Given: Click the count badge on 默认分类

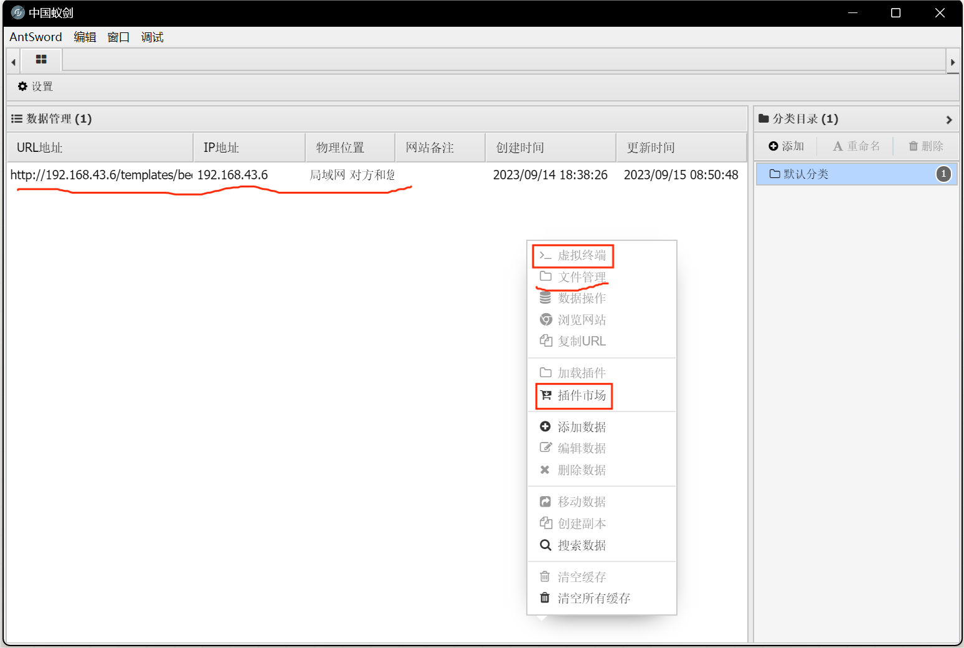Looking at the screenshot, I should [x=943, y=174].
